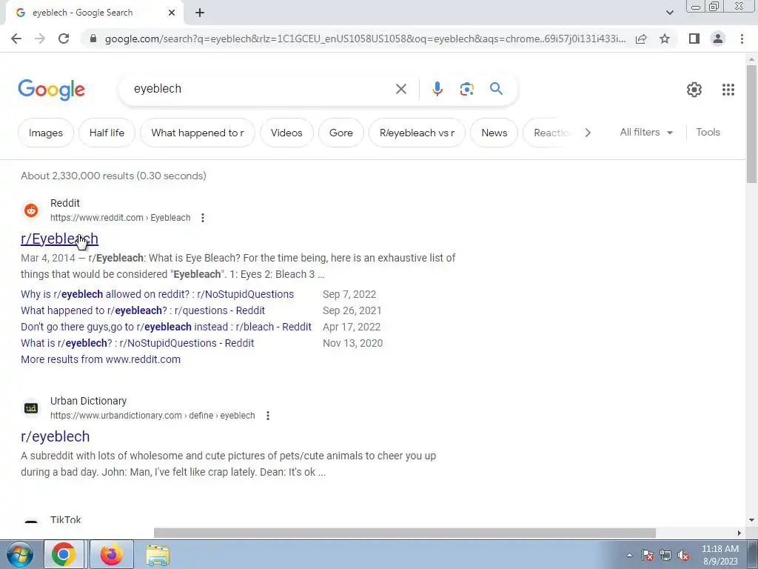758x569 pixels.
Task: Click the address bar URL
Action: [x=365, y=39]
